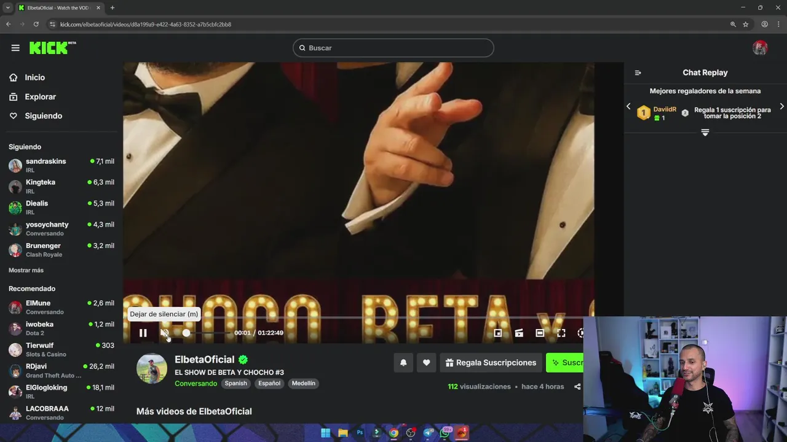Open site information icon in address bar
This screenshot has width=787, height=442.
[x=53, y=25]
